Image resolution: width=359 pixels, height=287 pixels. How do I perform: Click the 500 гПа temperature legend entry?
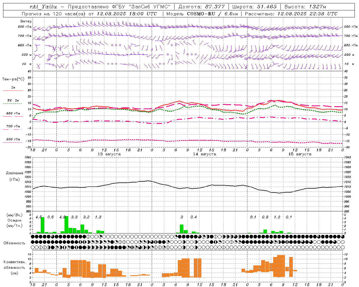click(13, 139)
